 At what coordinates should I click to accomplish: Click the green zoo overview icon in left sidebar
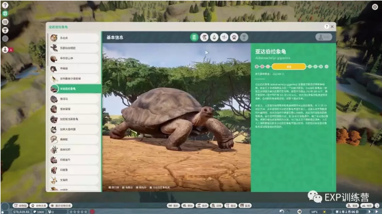5,14
